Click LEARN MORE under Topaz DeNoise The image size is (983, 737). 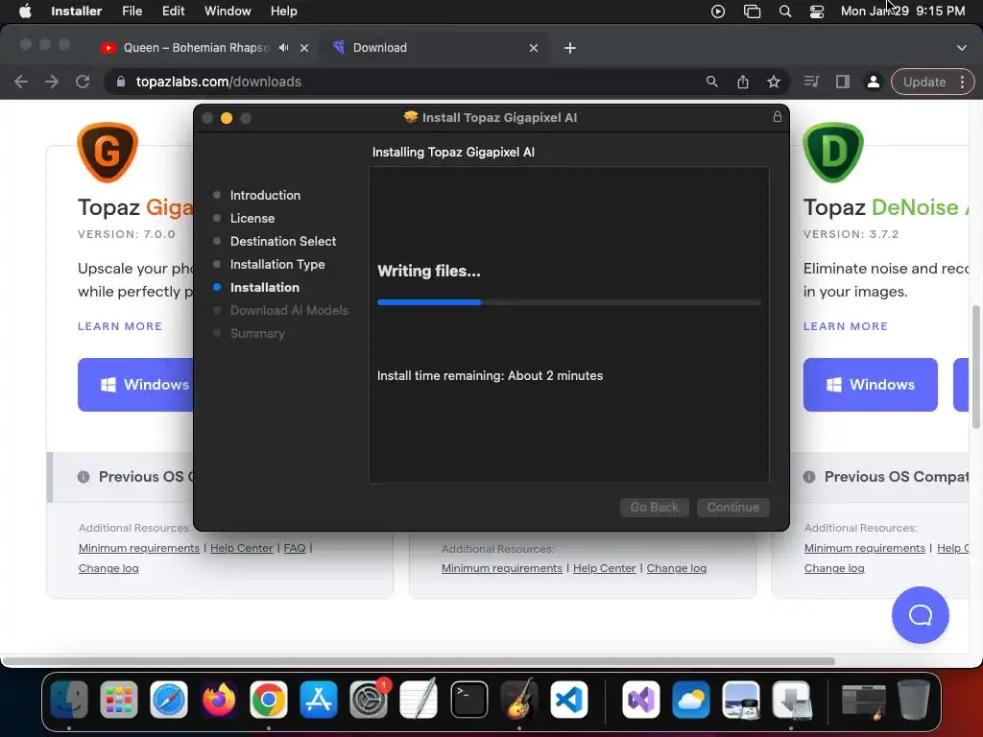pos(845,326)
